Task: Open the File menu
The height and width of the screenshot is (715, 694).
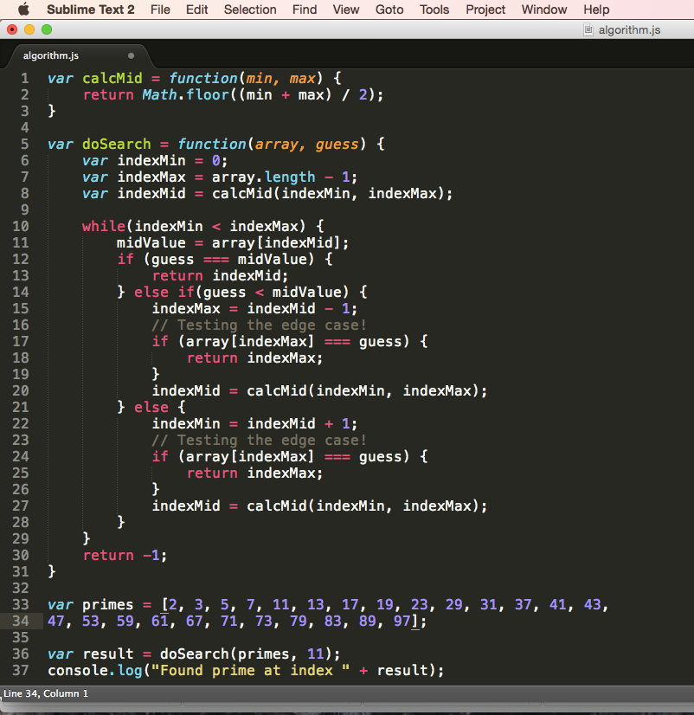Action: (160, 10)
